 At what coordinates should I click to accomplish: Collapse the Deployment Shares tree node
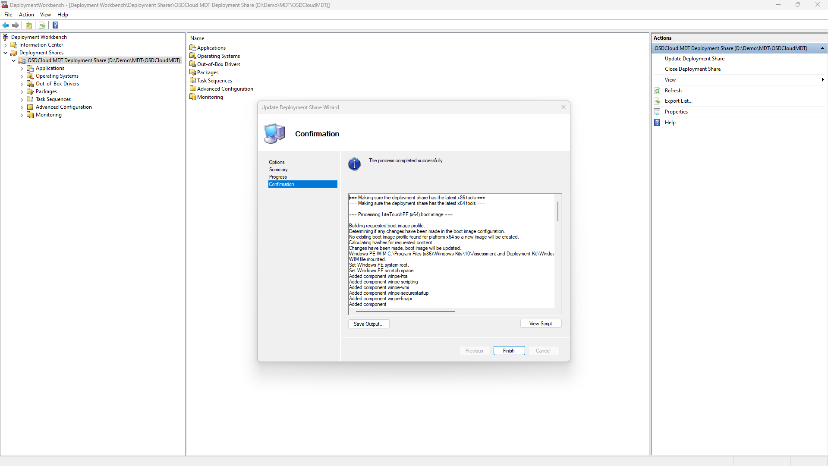5,53
